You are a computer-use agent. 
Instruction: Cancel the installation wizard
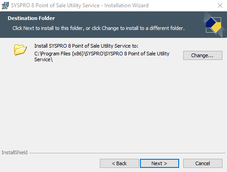[x=203, y=163]
